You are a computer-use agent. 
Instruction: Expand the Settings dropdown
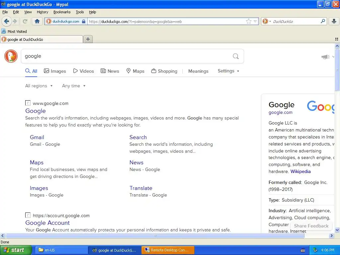coord(228,71)
